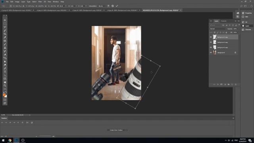Commit the transform with the checkmark
Image resolution: width=254 pixels, height=143 pixels.
point(117,6)
